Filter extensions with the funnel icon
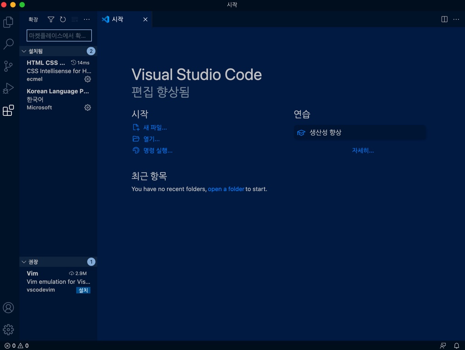Viewport: 465px width, 350px height. pos(51,19)
